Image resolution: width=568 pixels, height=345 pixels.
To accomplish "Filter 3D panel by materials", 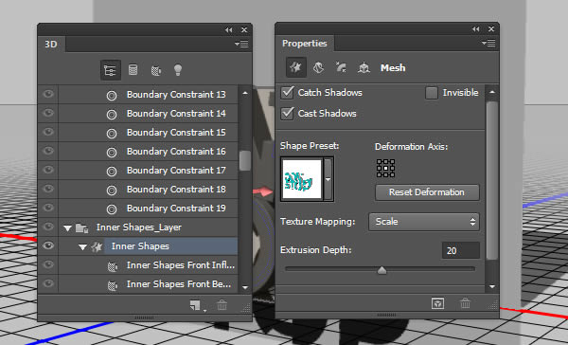I will click(x=156, y=70).
